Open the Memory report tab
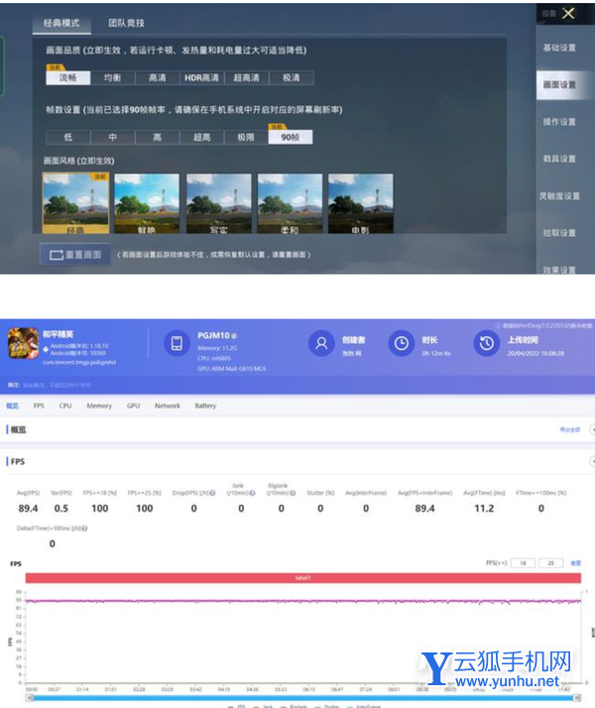Image resolution: width=595 pixels, height=708 pixels. [x=99, y=406]
